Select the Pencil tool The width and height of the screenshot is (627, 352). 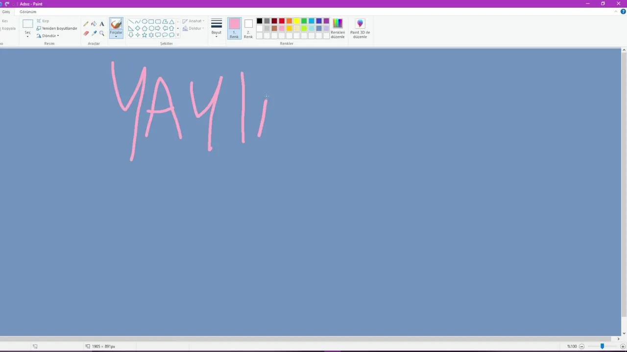[x=86, y=24]
